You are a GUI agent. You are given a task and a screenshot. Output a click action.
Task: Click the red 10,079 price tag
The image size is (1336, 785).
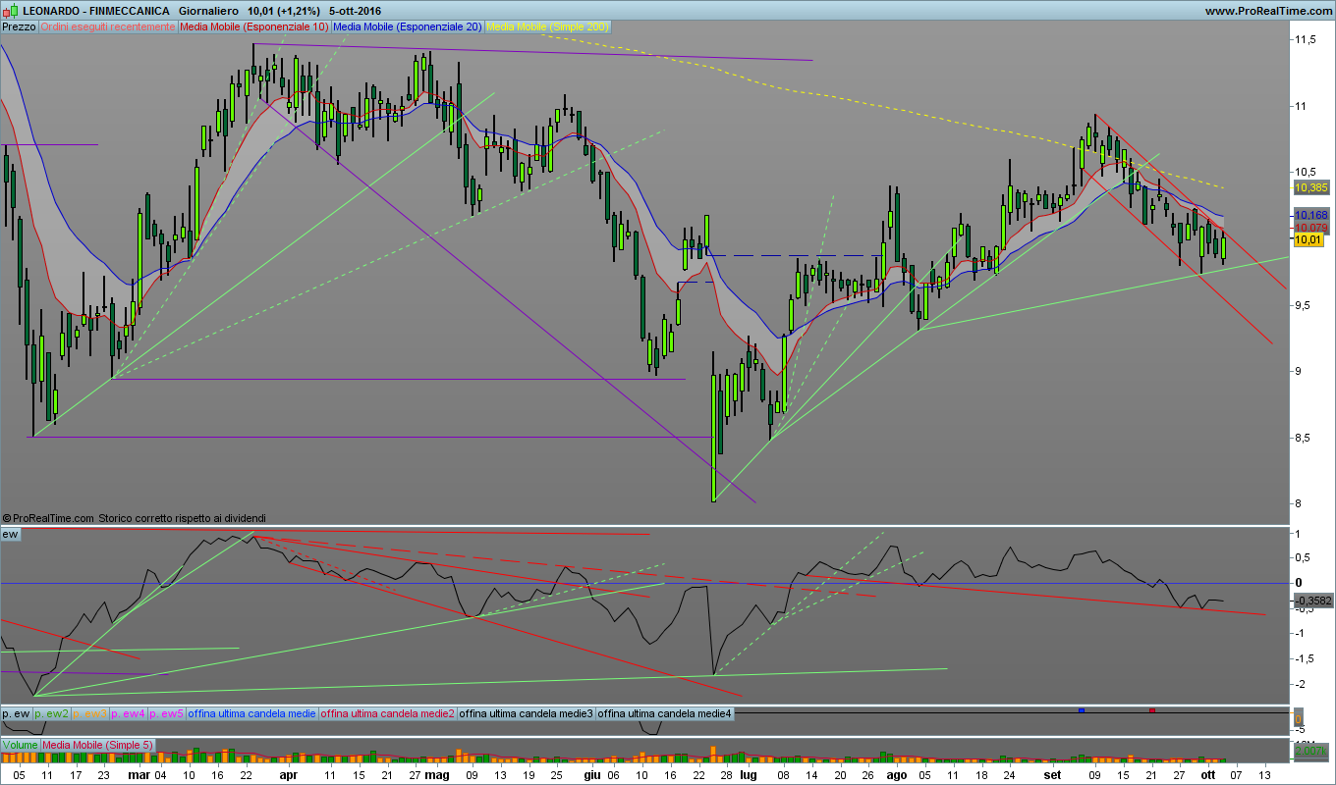point(1311,228)
